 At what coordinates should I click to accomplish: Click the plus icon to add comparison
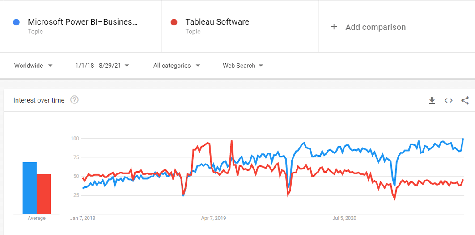pyautogui.click(x=334, y=27)
